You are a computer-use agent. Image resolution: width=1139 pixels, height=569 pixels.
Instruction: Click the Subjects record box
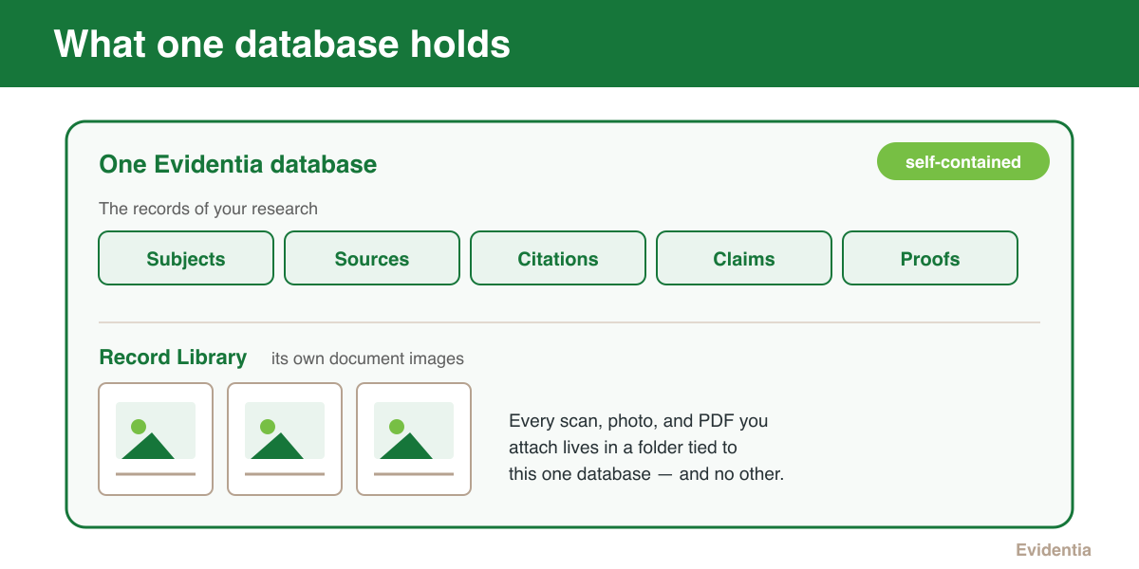(x=186, y=258)
